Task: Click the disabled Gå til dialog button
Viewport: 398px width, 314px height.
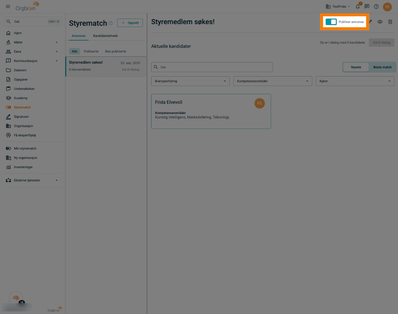Action: click(381, 42)
